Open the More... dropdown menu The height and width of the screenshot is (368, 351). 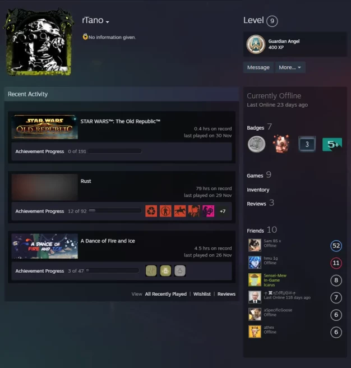point(290,67)
